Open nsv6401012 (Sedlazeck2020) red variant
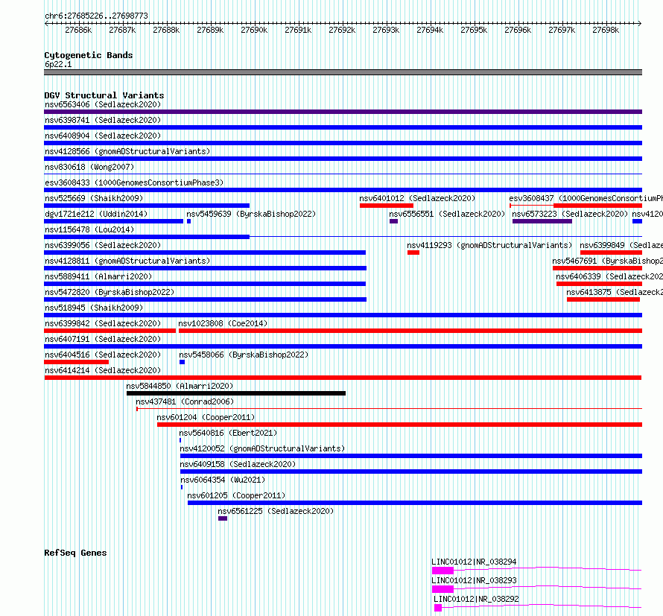Image resolution: width=663 pixels, height=616 pixels. point(417,198)
